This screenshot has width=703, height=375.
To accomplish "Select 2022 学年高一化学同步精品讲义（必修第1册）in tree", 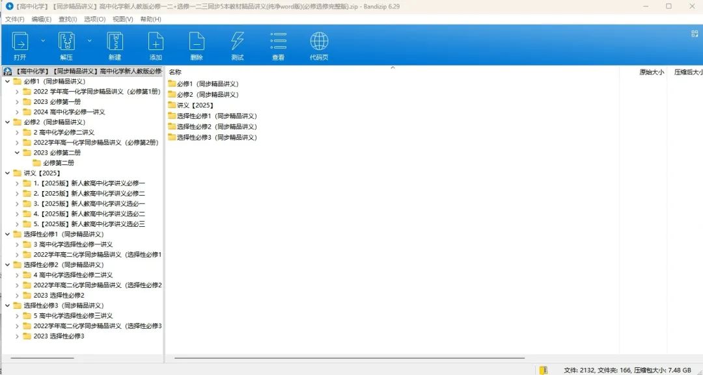I will pyautogui.click(x=97, y=92).
